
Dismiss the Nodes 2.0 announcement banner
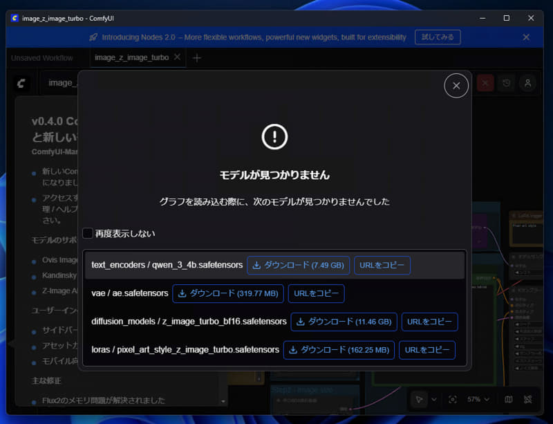[x=526, y=37]
